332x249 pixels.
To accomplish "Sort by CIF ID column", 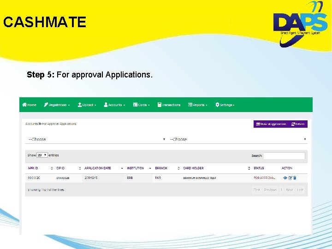I will coord(68,168).
